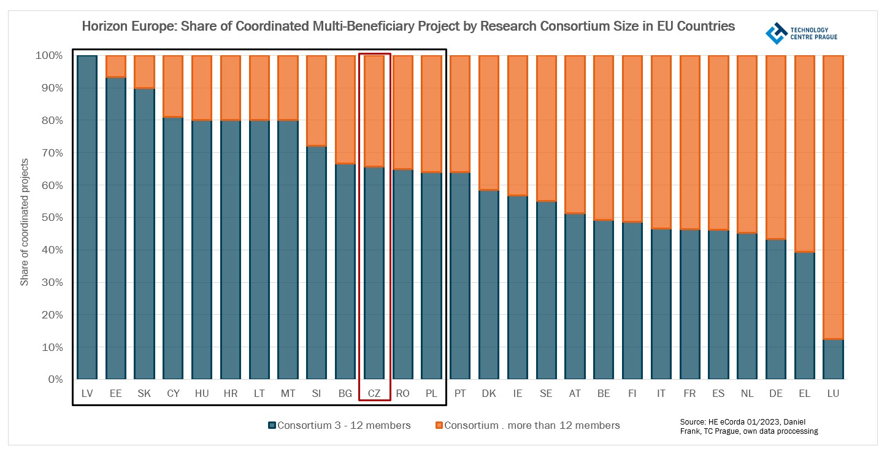Click the Technology Centre Prague logo icon
887x454 pixels.
click(x=776, y=33)
